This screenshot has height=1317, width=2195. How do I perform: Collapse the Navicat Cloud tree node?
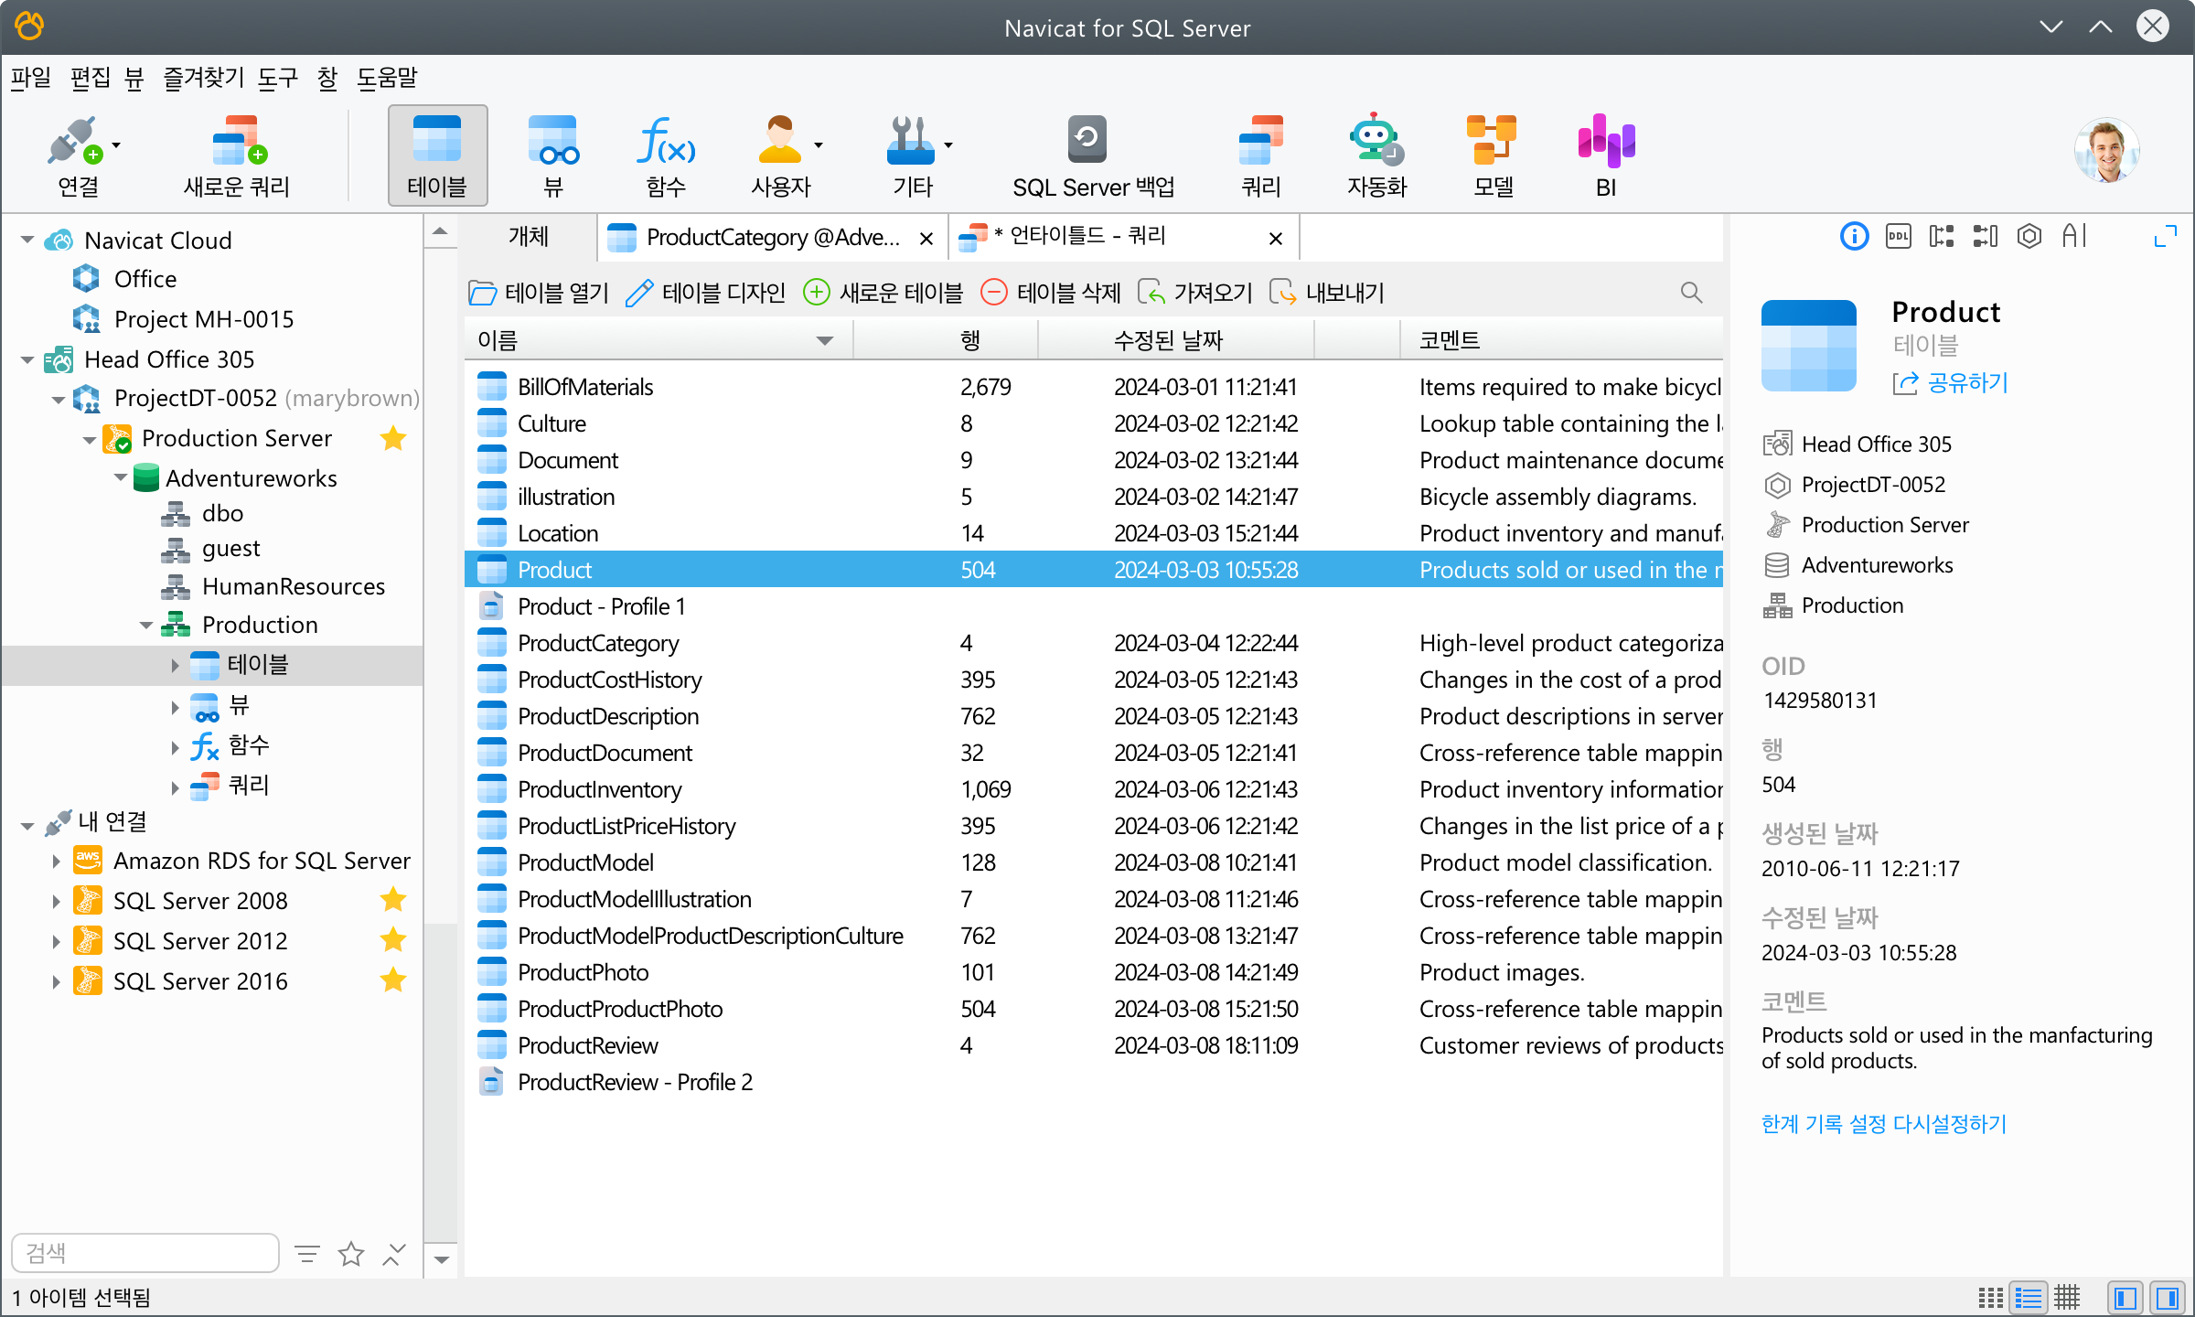tap(27, 241)
